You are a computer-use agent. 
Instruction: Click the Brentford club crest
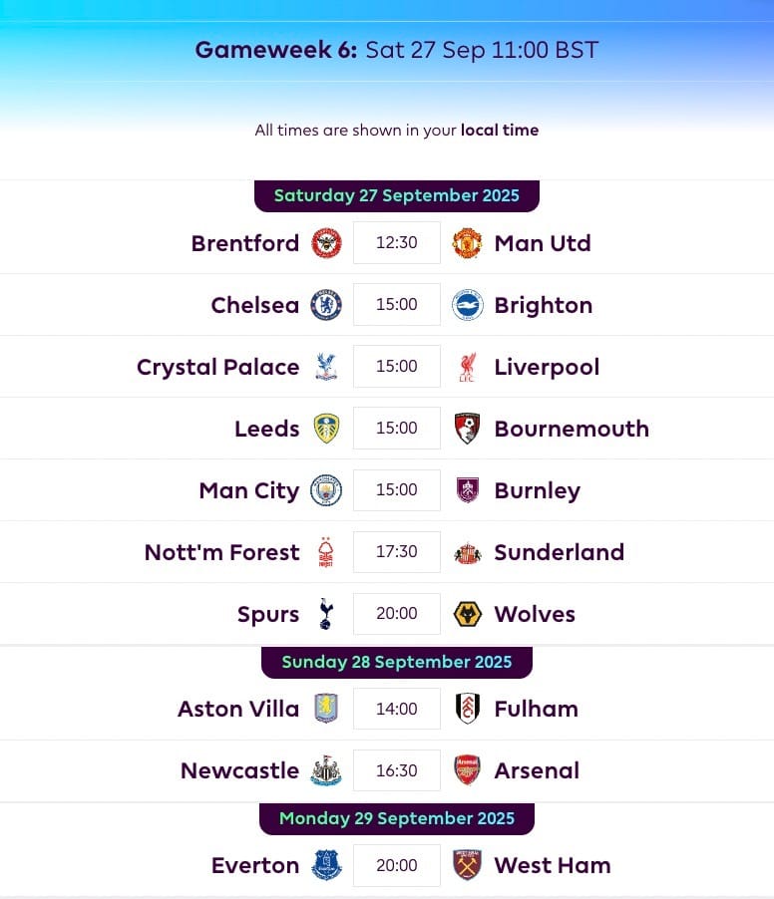pyautogui.click(x=326, y=243)
